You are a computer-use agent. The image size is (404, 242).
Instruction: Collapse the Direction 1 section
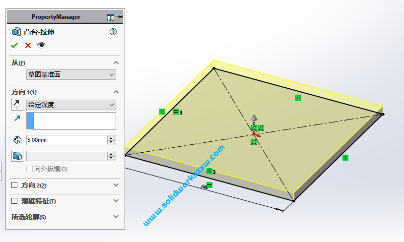click(x=116, y=92)
